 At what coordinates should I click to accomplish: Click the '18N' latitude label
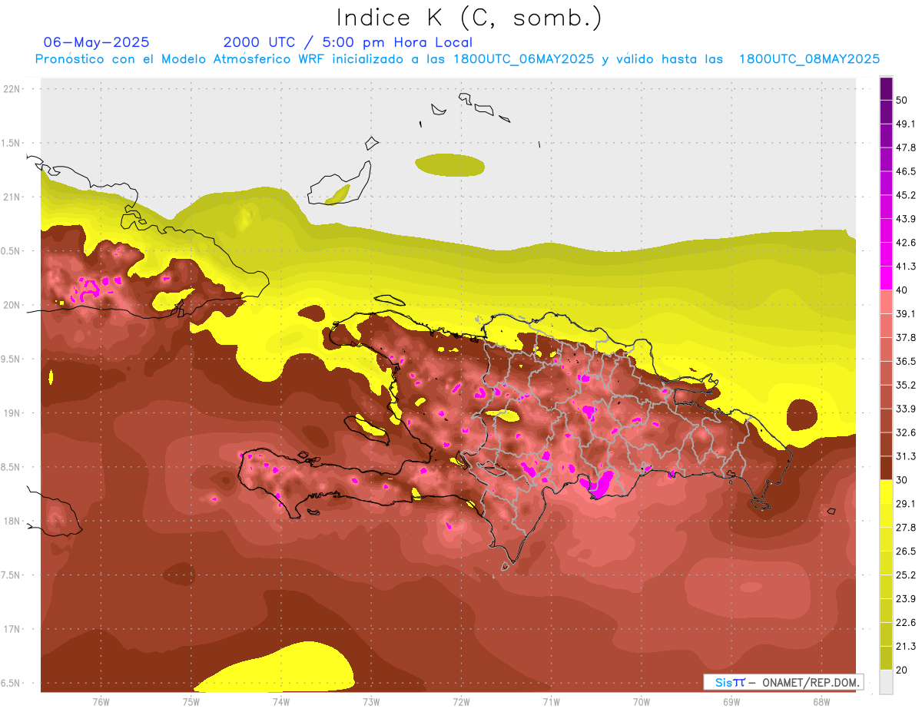(x=12, y=522)
